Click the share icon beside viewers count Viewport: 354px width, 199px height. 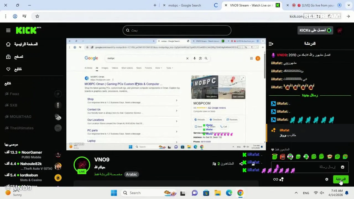click(241, 164)
